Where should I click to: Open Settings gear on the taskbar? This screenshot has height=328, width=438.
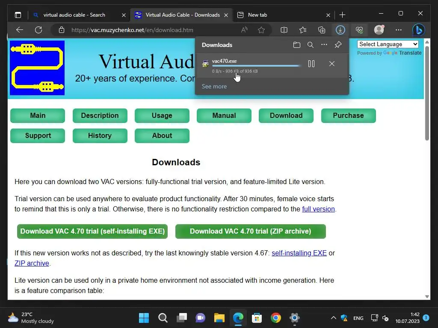coord(294,318)
